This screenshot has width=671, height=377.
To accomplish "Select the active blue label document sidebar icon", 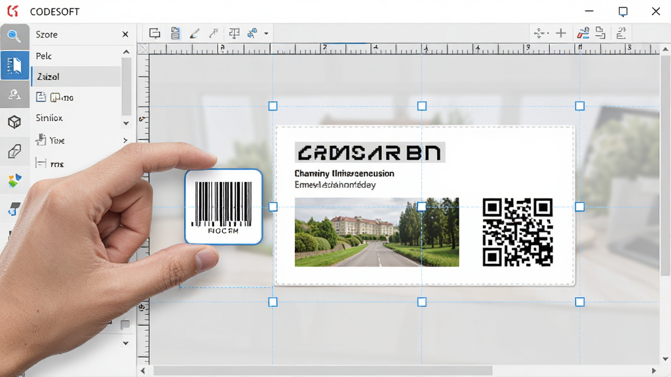I will click(14, 65).
